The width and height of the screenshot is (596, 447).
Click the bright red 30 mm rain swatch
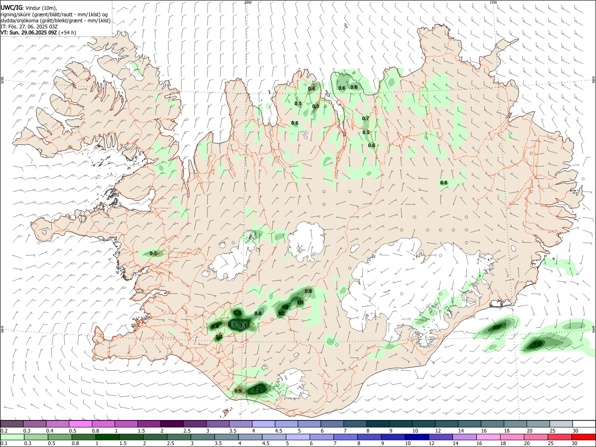tap(583, 437)
